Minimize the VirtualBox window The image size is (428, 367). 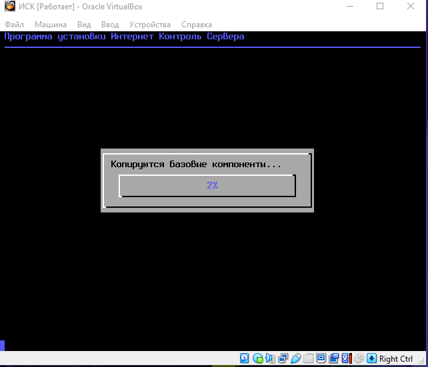tap(350, 6)
